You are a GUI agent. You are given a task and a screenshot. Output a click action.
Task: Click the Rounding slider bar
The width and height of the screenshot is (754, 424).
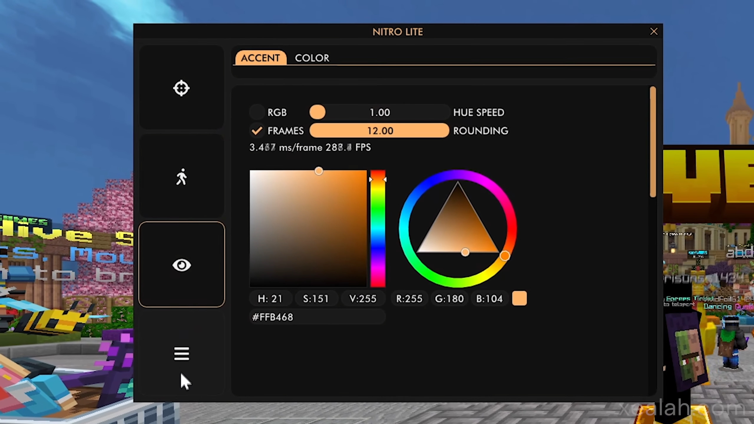379,130
